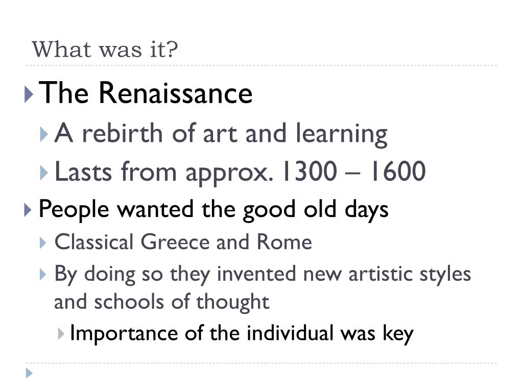This screenshot has width=523, height=392.
Task: Click the slide title What was it?
Action: tap(105, 50)
